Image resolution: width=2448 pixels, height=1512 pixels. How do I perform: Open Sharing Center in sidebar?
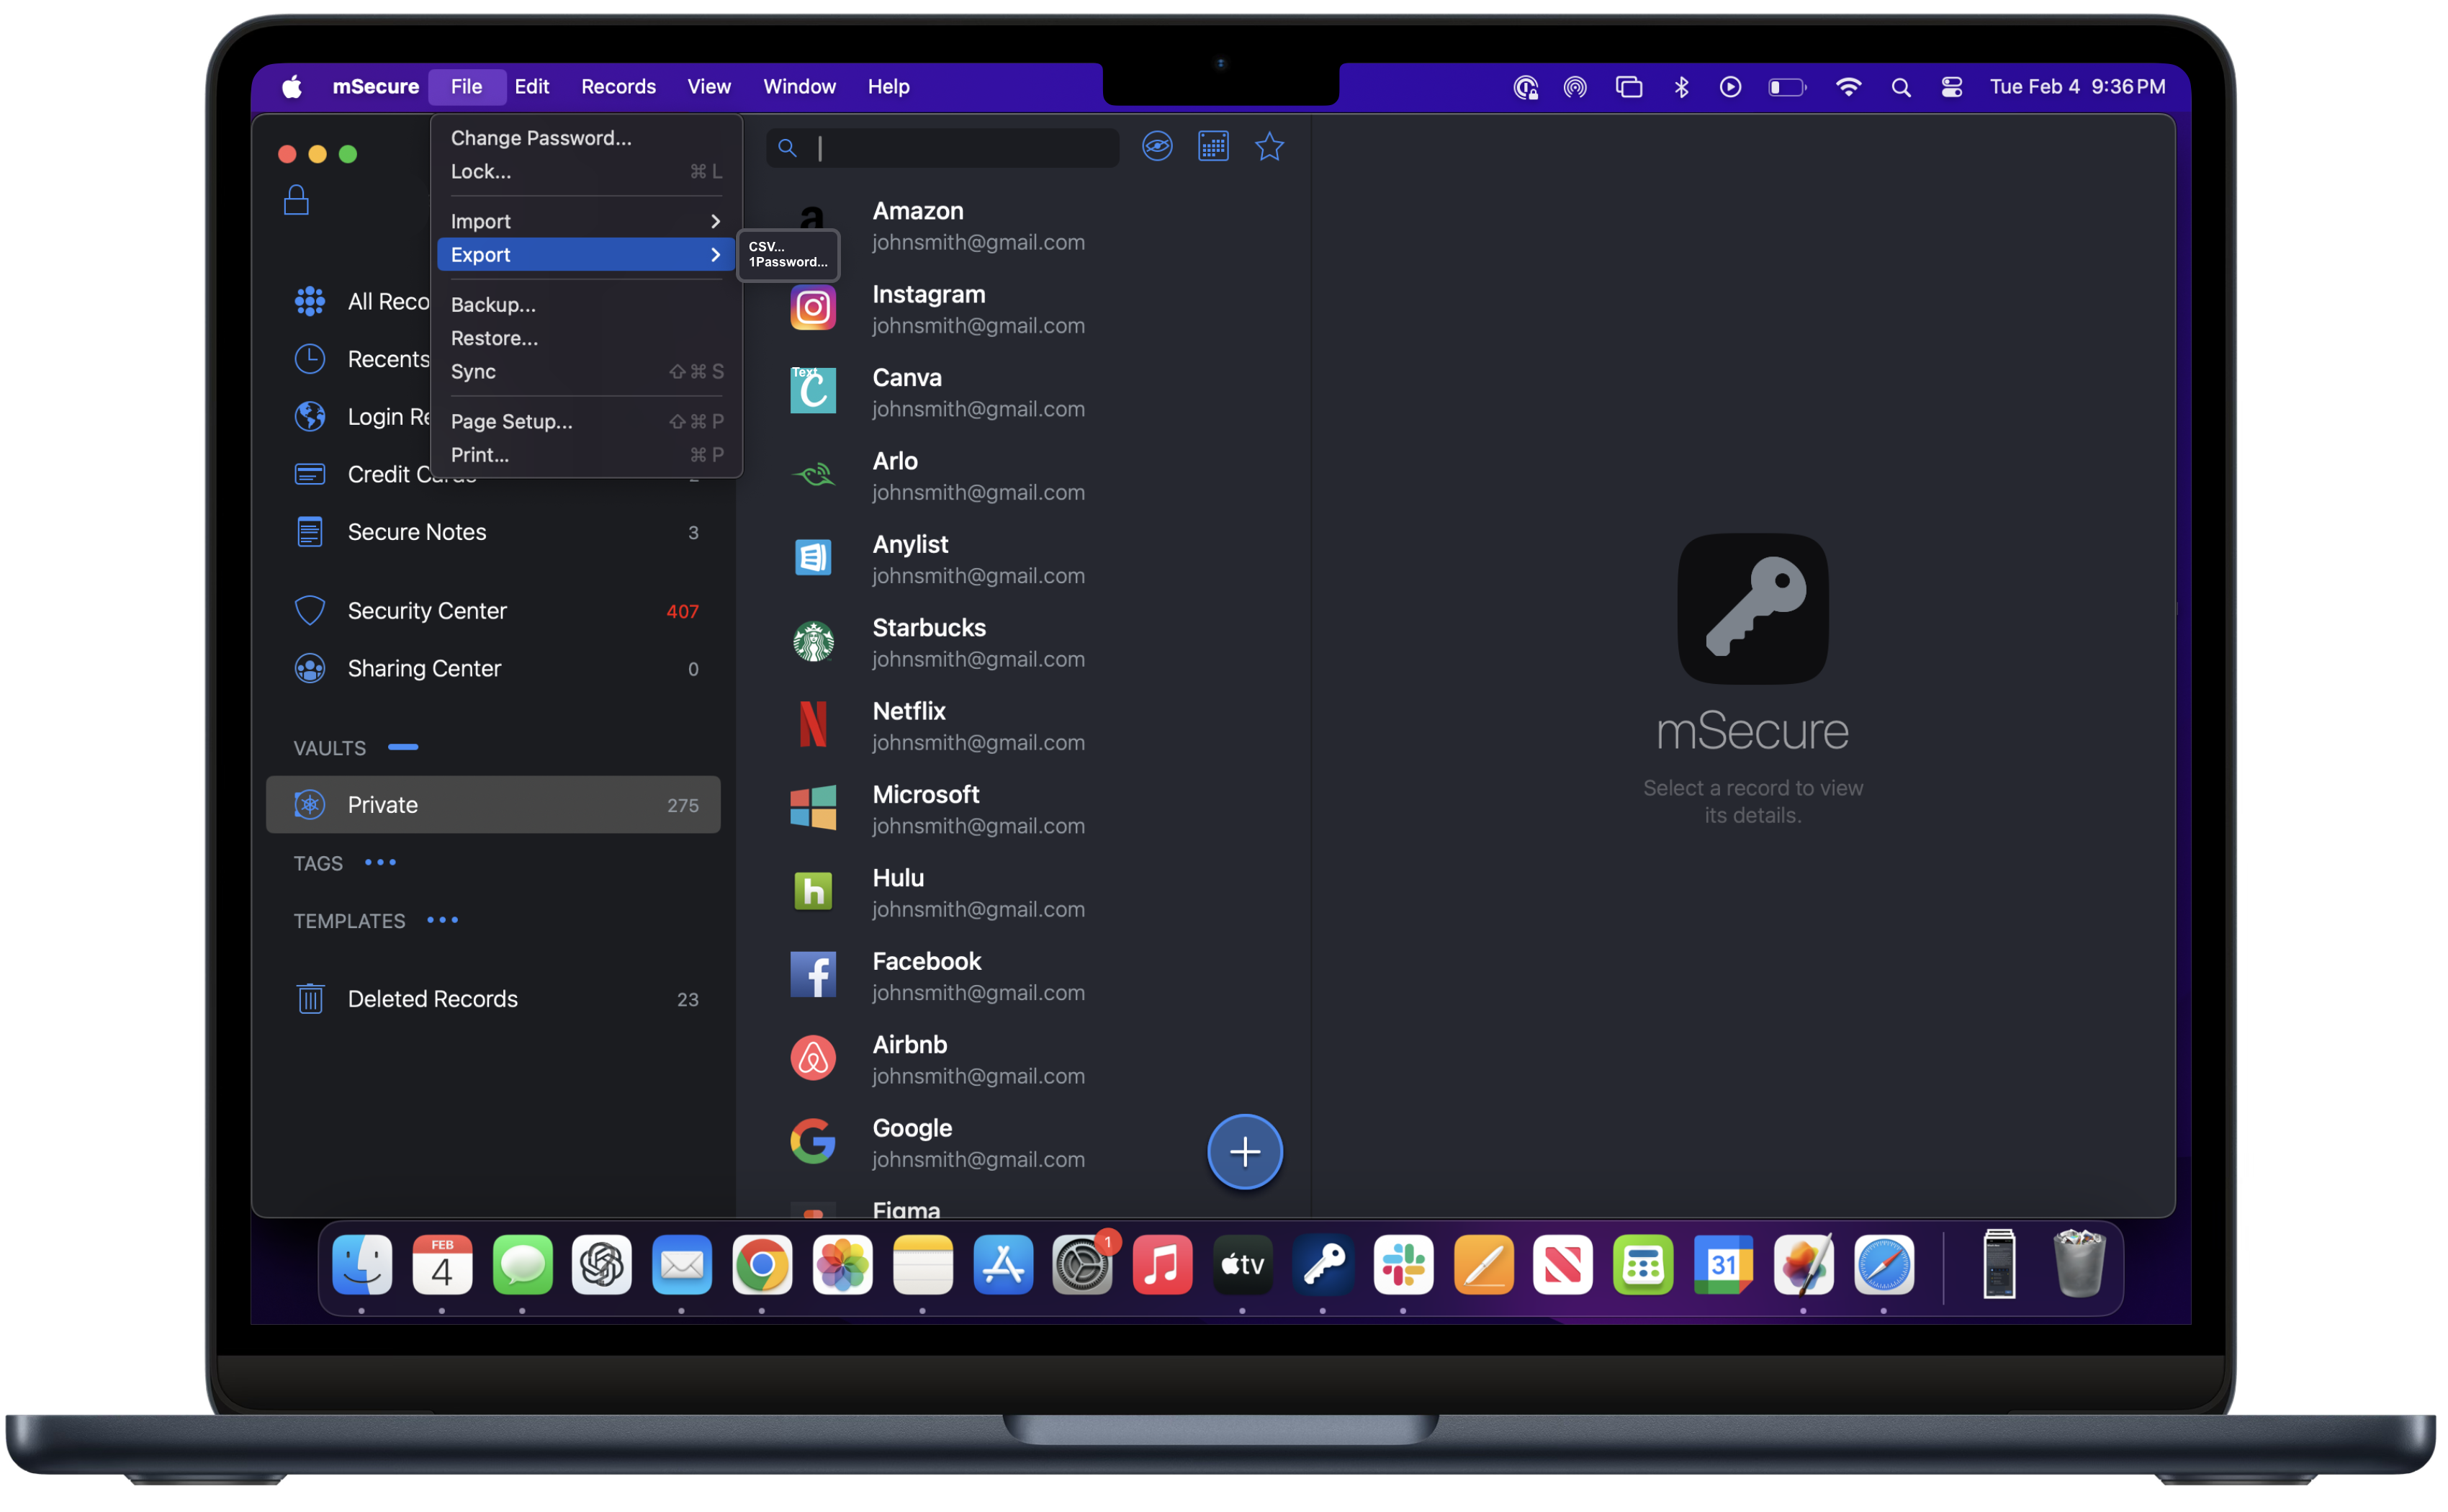(424, 668)
